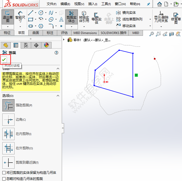This screenshot has width=182, height=181.
Task: Open the Linear Sketch Pattern dropdown arrow
Action: 150,19
